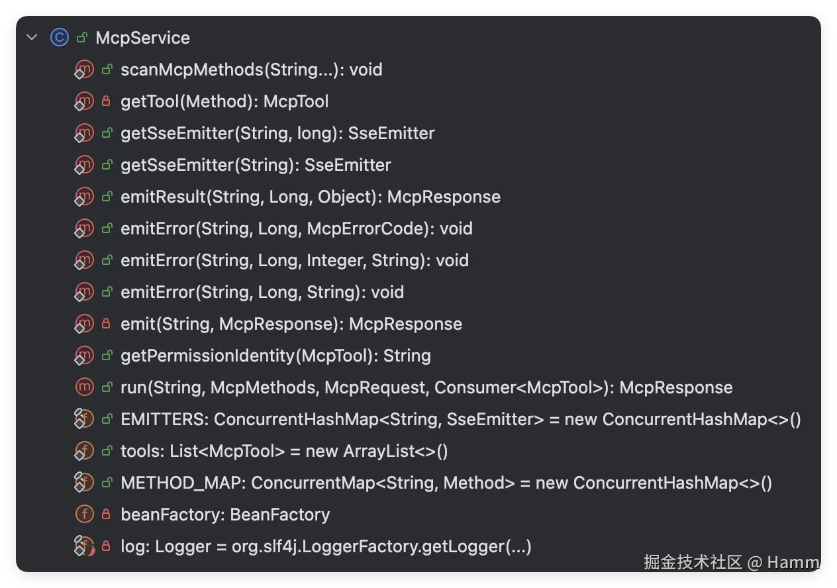Click the public access icon beside tools
This screenshot has width=837, height=588.
click(x=106, y=452)
